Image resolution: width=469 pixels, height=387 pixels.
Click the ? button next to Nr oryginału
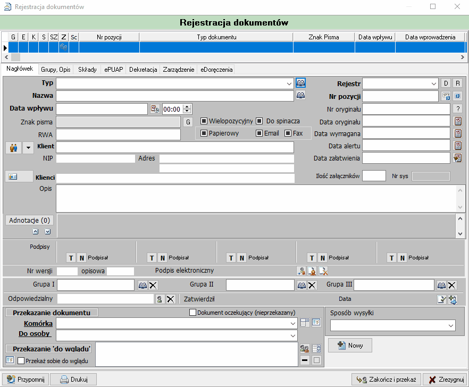click(458, 109)
